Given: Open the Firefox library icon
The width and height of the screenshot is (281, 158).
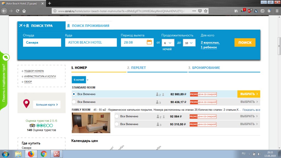Looking at the screenshot, I should (236, 11).
